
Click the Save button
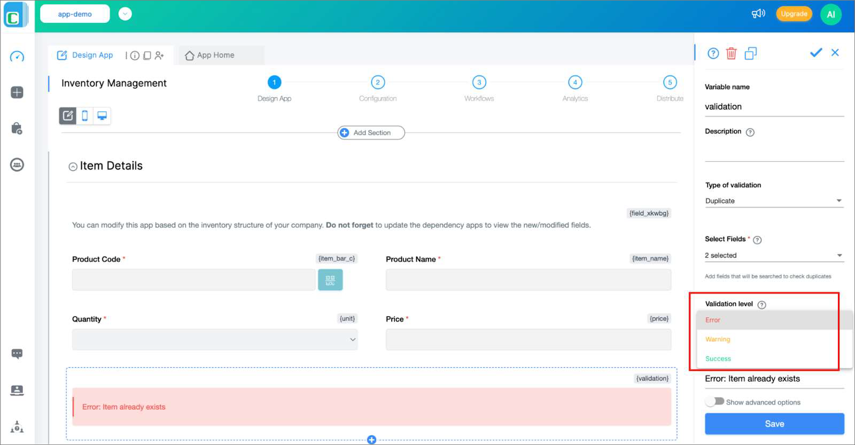774,424
